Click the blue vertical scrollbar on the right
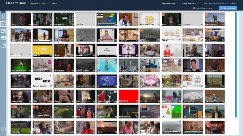 click(x=236, y=65)
